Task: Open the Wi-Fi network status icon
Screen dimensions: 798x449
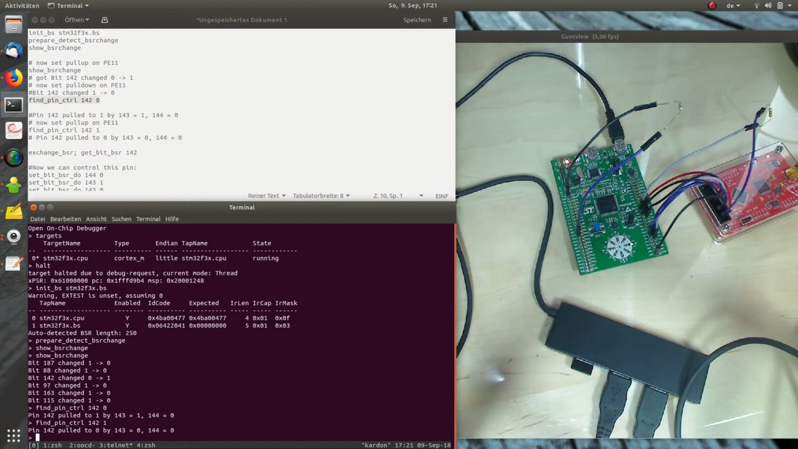Action: click(757, 5)
